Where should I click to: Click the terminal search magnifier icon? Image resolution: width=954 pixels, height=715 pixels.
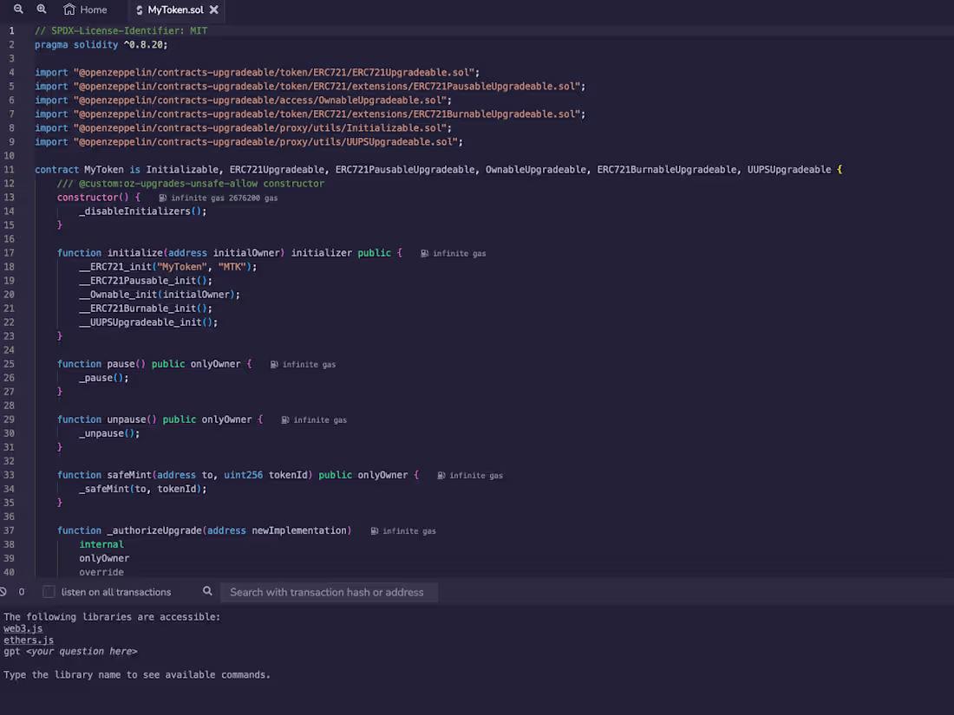coord(207,591)
